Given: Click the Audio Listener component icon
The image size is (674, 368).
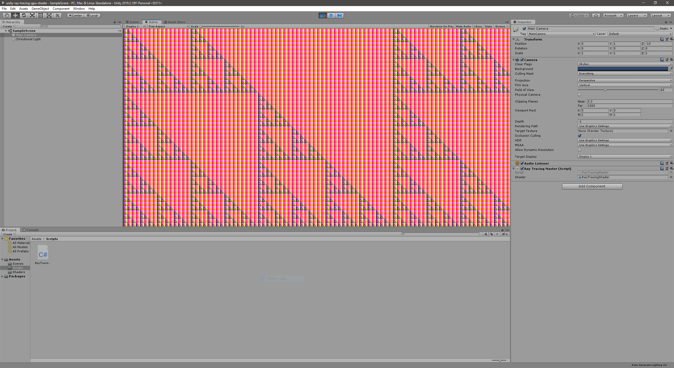Looking at the screenshot, I should pos(517,163).
